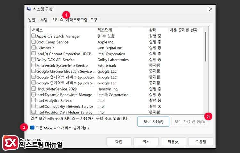Apply changes with 적용(A) button

(173, 142)
